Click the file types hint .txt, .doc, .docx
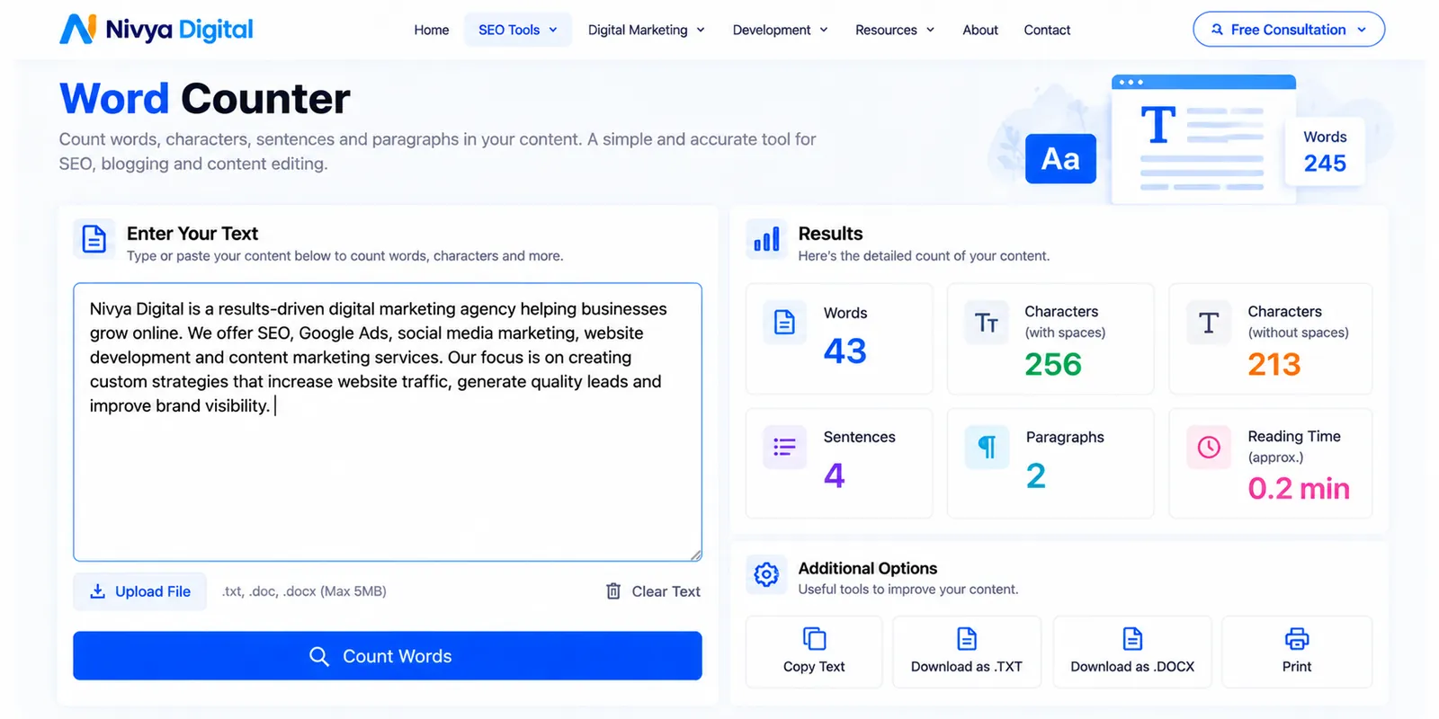The height and width of the screenshot is (719, 1439). point(304,591)
